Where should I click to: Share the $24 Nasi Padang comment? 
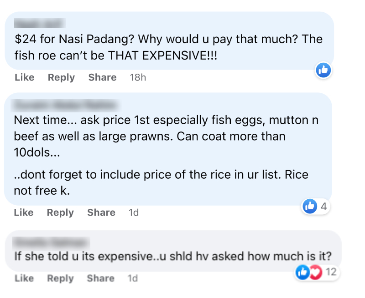pyautogui.click(x=102, y=77)
